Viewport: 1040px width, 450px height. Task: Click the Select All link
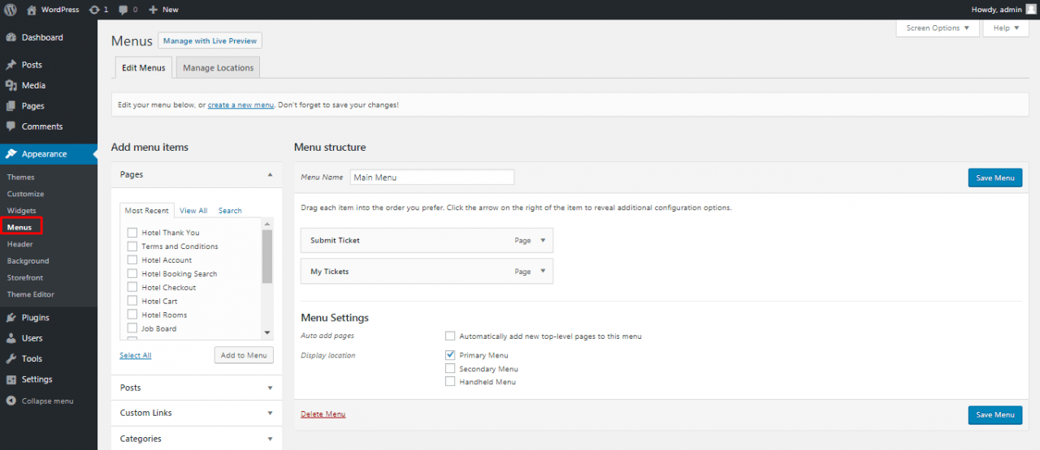[136, 355]
